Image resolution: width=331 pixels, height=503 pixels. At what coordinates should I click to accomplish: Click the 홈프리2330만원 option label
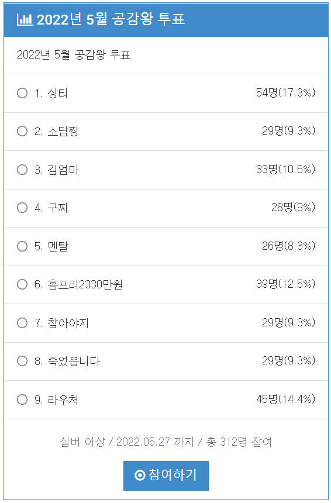tap(85, 284)
